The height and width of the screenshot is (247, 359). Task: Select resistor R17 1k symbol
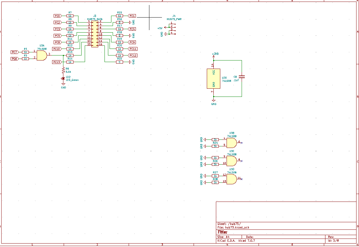click(120, 29)
